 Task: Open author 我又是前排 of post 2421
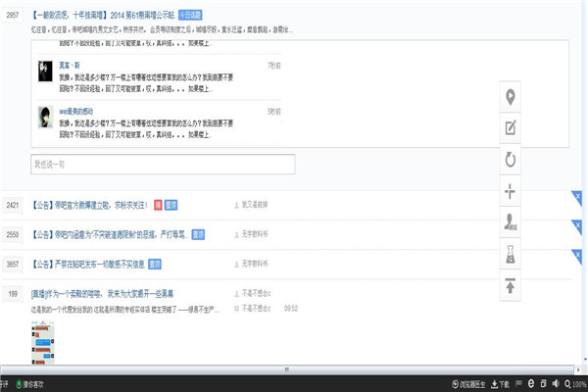click(x=254, y=205)
